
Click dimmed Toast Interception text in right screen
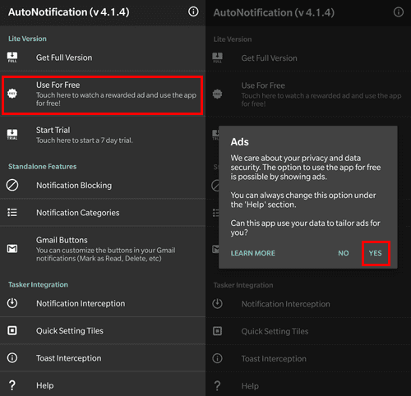click(274, 358)
